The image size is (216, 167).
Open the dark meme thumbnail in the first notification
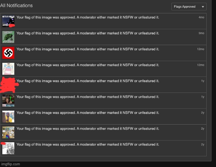[x=8, y=21]
